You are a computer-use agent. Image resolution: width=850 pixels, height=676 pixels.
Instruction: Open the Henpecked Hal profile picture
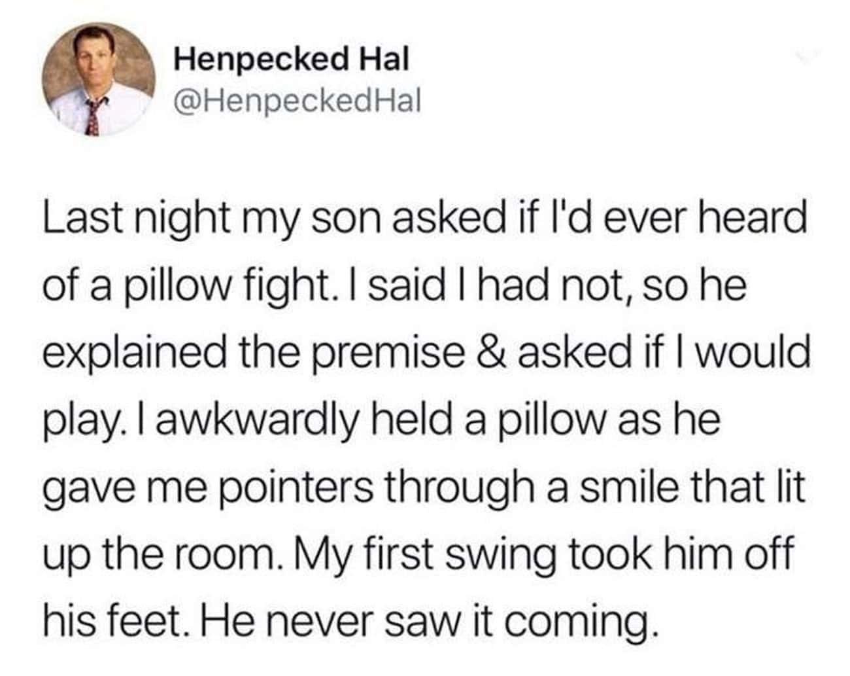(97, 78)
